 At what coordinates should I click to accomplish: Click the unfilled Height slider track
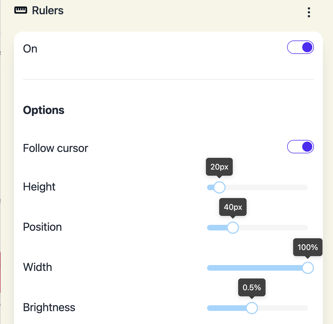click(266, 187)
